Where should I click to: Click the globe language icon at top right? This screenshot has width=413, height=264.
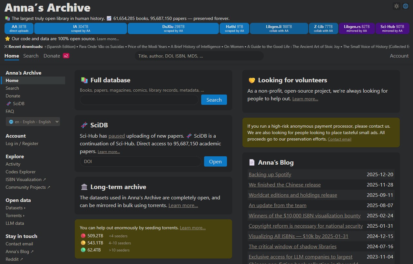[406, 6]
